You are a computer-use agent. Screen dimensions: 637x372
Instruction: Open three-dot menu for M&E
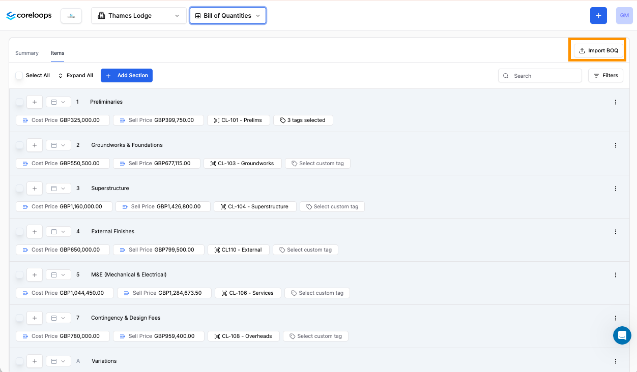coord(616,275)
